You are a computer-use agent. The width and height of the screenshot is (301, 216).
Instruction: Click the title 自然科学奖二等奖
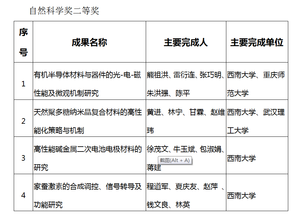64,11
